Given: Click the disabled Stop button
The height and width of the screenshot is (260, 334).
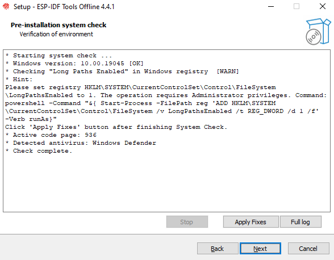Looking at the screenshot, I should coord(187,222).
